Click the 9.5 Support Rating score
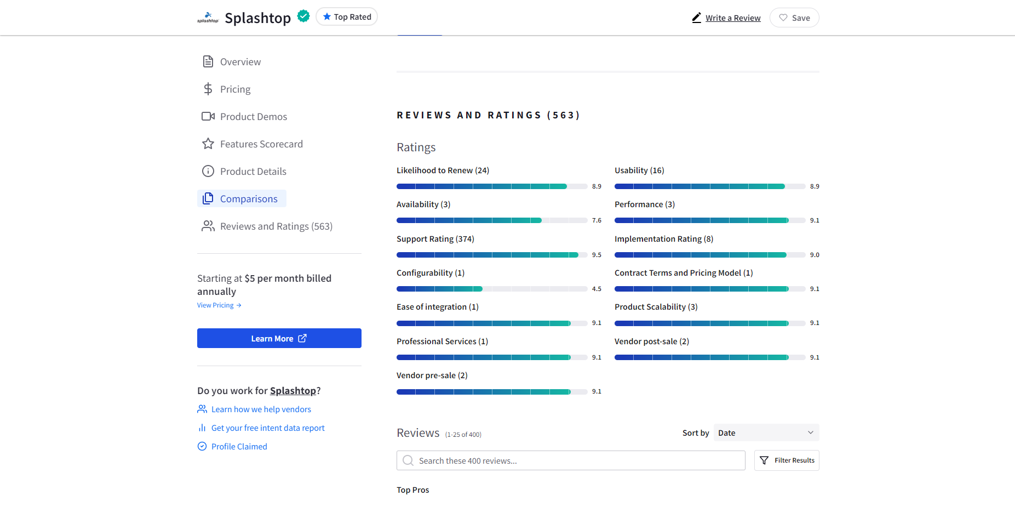Viewport: 1015px width, 507px height. [597, 255]
